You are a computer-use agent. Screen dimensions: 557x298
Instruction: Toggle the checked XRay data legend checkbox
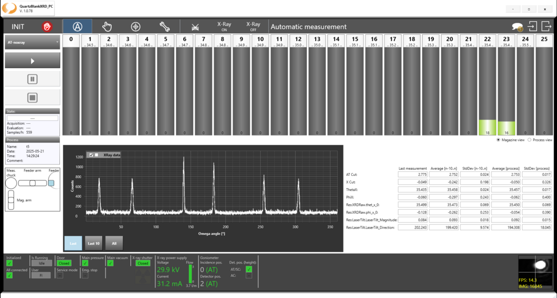(x=91, y=155)
